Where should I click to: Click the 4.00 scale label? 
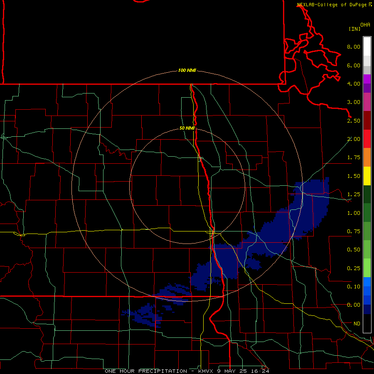click(354, 84)
